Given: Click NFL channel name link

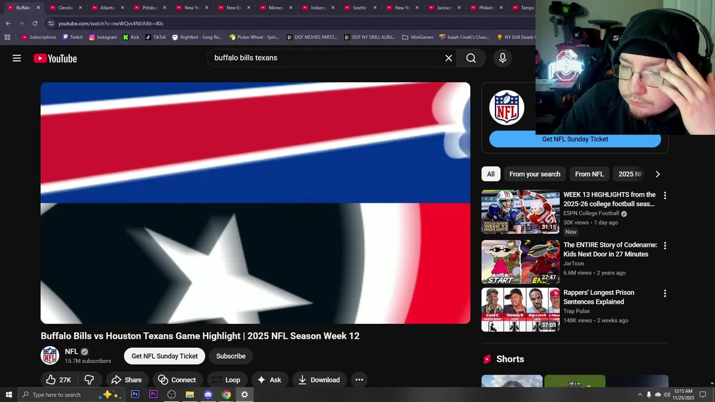Looking at the screenshot, I should (x=71, y=352).
